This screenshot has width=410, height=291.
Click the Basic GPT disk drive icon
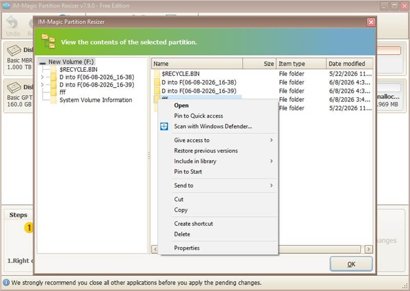click(x=14, y=88)
